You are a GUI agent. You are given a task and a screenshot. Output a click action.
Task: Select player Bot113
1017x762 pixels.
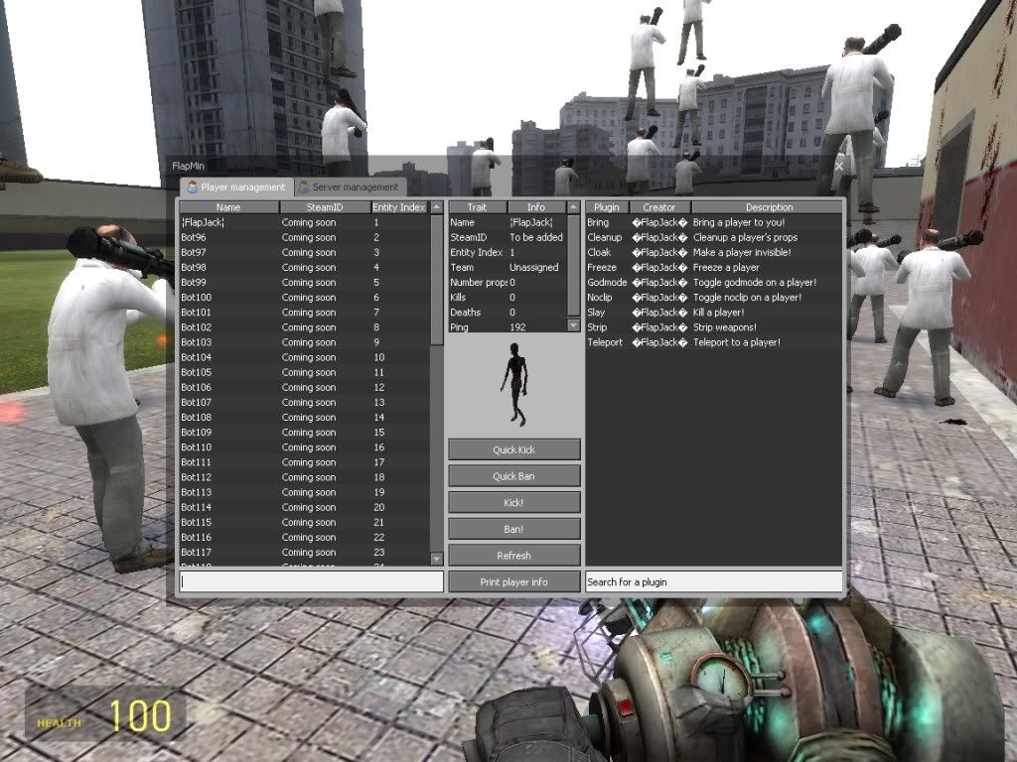(x=304, y=492)
